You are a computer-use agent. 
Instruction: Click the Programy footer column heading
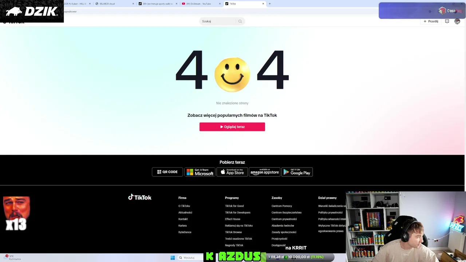point(232,198)
